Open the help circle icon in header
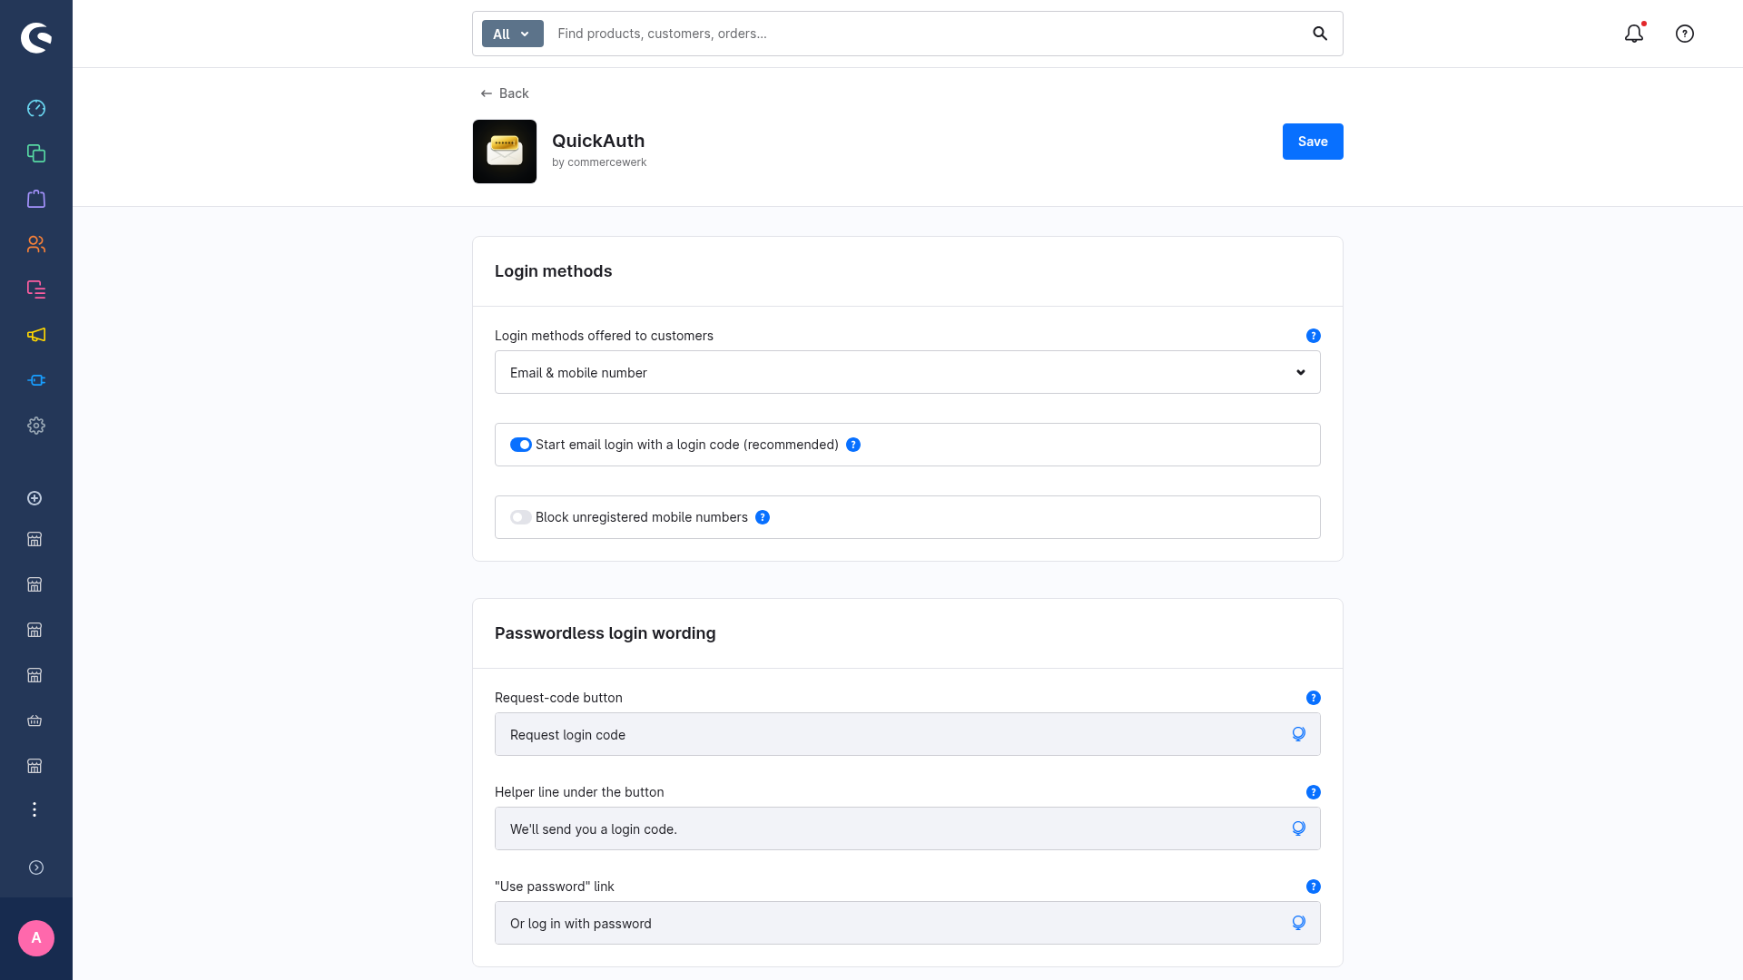1743x980 pixels. click(x=1685, y=34)
